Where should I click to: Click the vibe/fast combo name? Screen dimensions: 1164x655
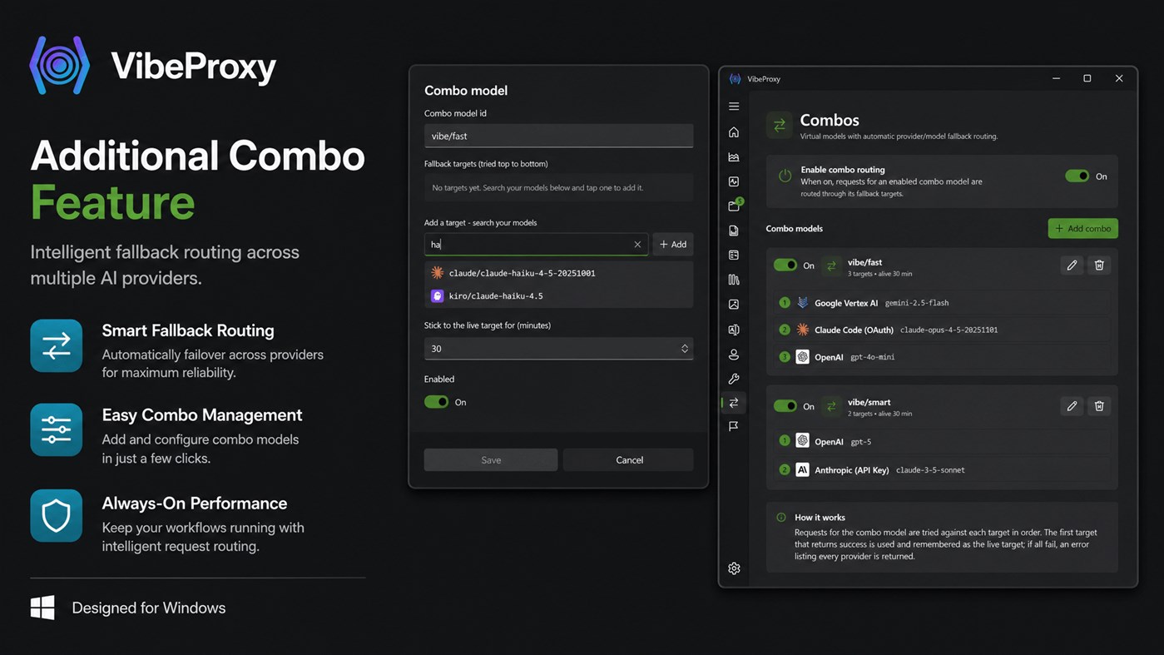tap(864, 262)
